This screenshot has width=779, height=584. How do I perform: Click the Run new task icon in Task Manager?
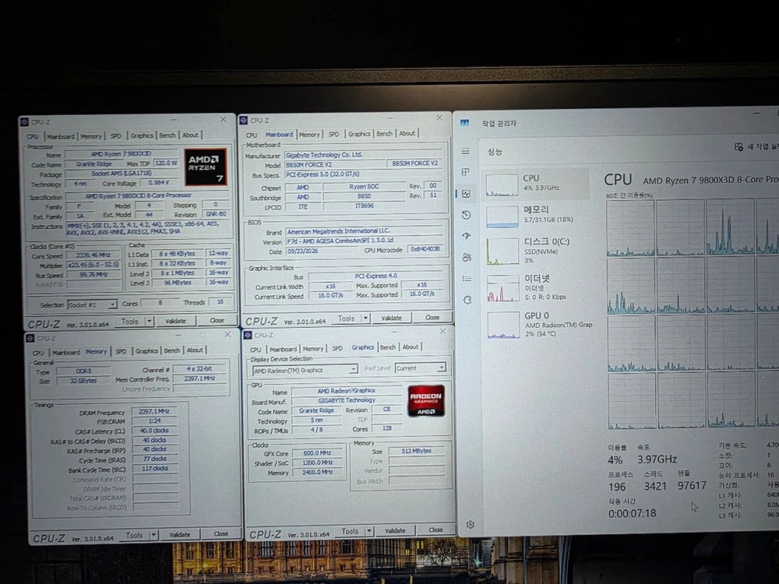pos(738,146)
